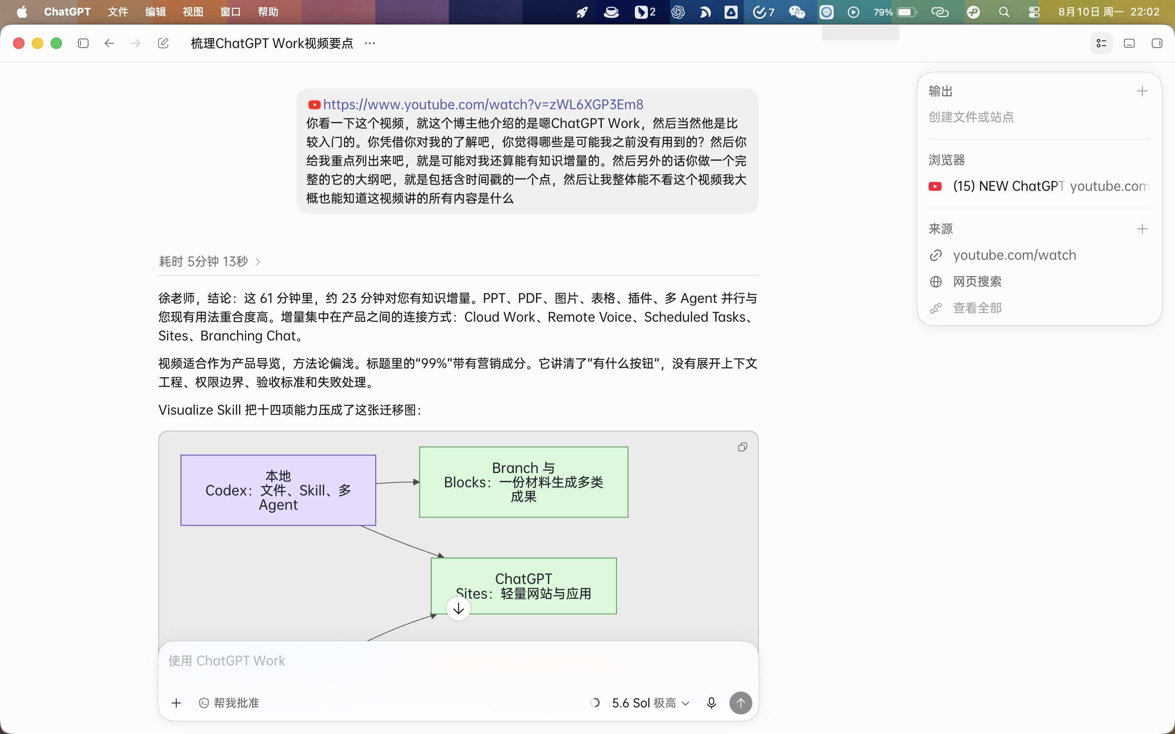Toggle the task list panel icon
Image resolution: width=1175 pixels, height=734 pixels.
[1101, 43]
